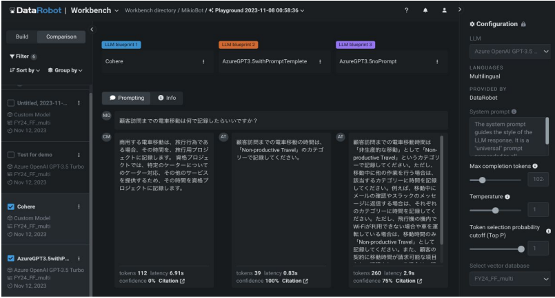
Task: Open the Sort by dropdown
Action: [25, 70]
